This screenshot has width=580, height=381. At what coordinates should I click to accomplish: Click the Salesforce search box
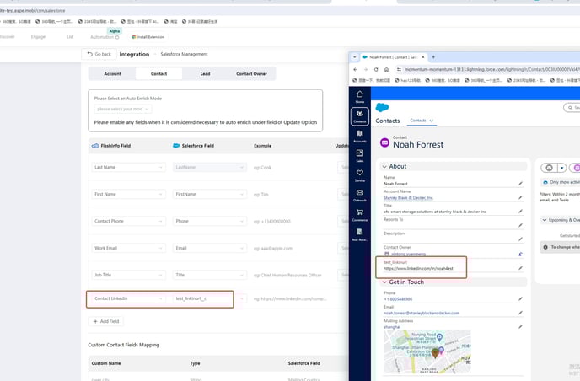pos(572,107)
